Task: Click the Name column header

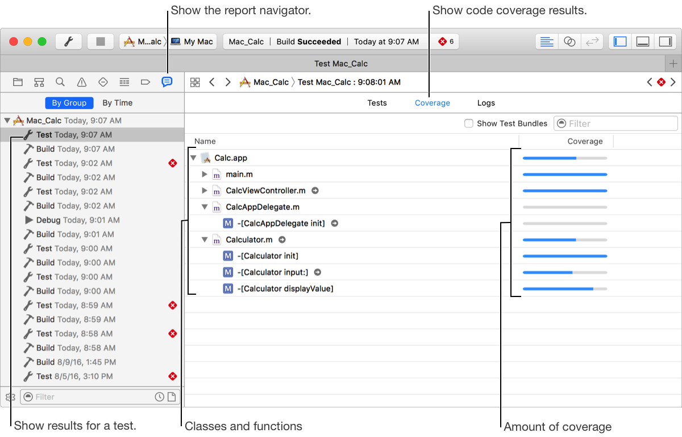Action: 205,141
